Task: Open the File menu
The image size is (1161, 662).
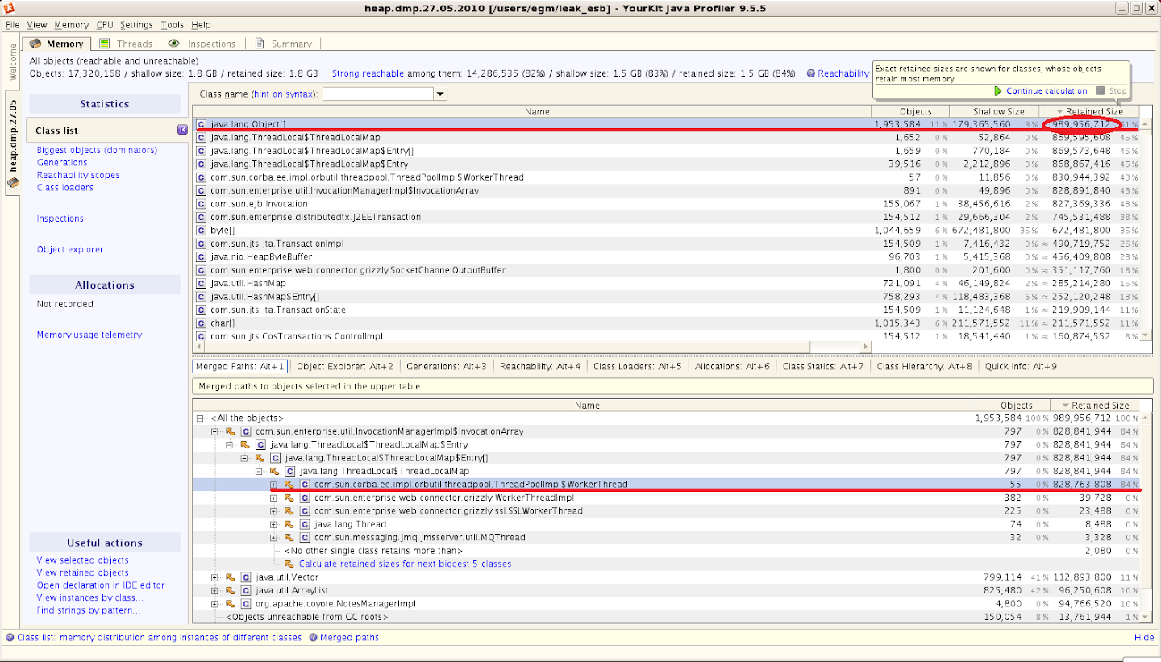Action: click(x=13, y=25)
